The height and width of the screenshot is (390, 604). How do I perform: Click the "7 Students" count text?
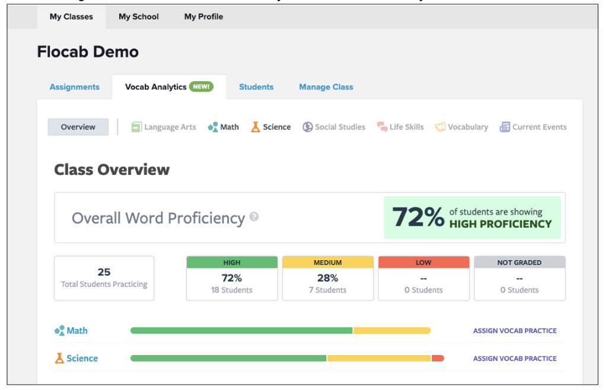328,290
